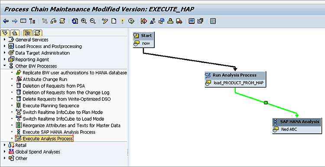The width and height of the screenshot is (325, 167).
Task: Click the green square on the green connector
Action: pos(266,103)
